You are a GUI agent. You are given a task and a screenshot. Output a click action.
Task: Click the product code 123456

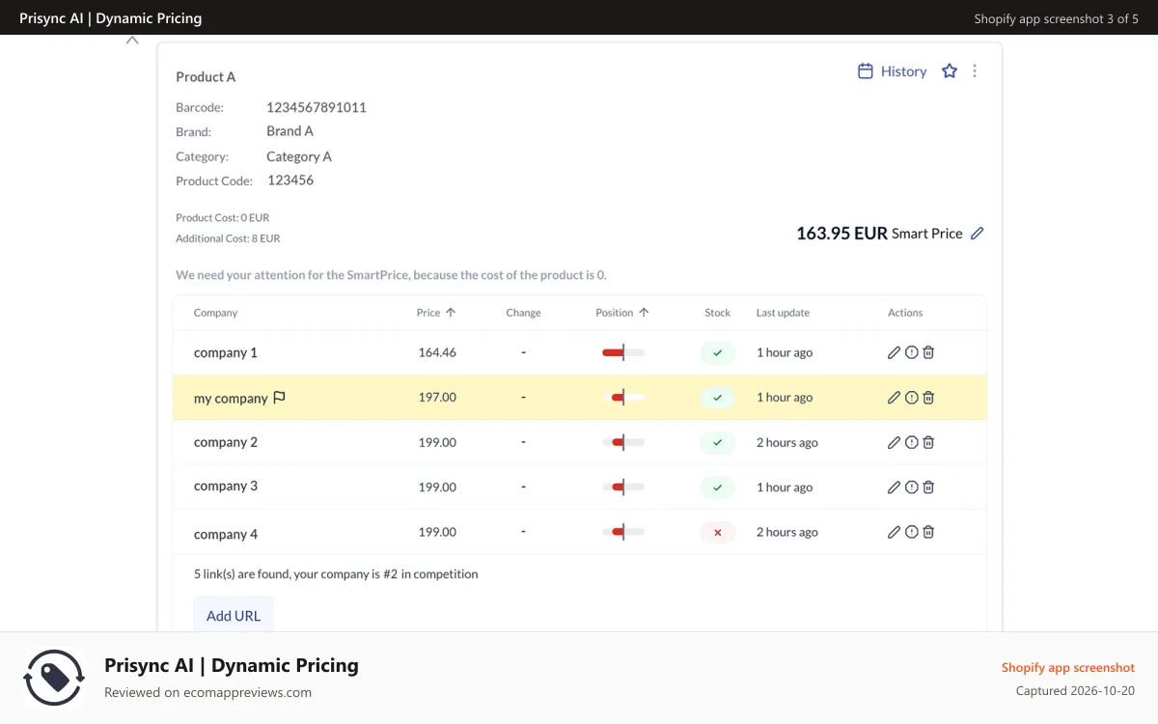coord(290,181)
